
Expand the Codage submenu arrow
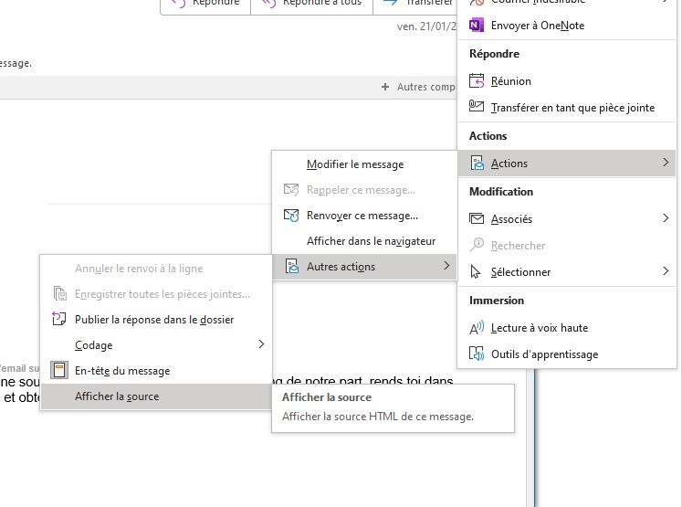click(261, 344)
